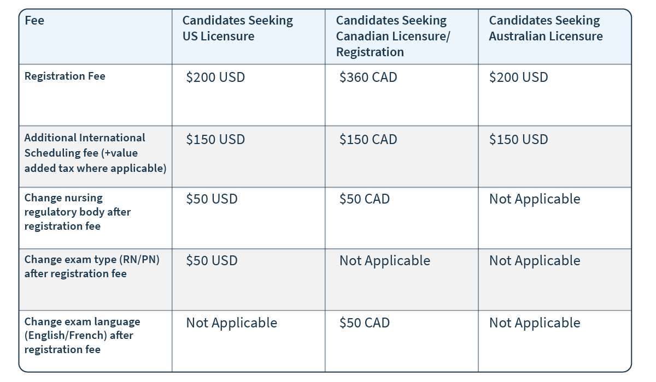Screen dimensions: 656x382
Task: Click Canadian 'Not Applicable' for exam type change
Action: tap(385, 261)
